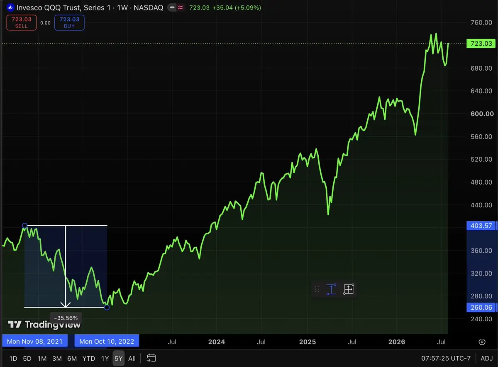Click the green 723.03 last price value
The height and width of the screenshot is (367, 498).
(198, 7)
